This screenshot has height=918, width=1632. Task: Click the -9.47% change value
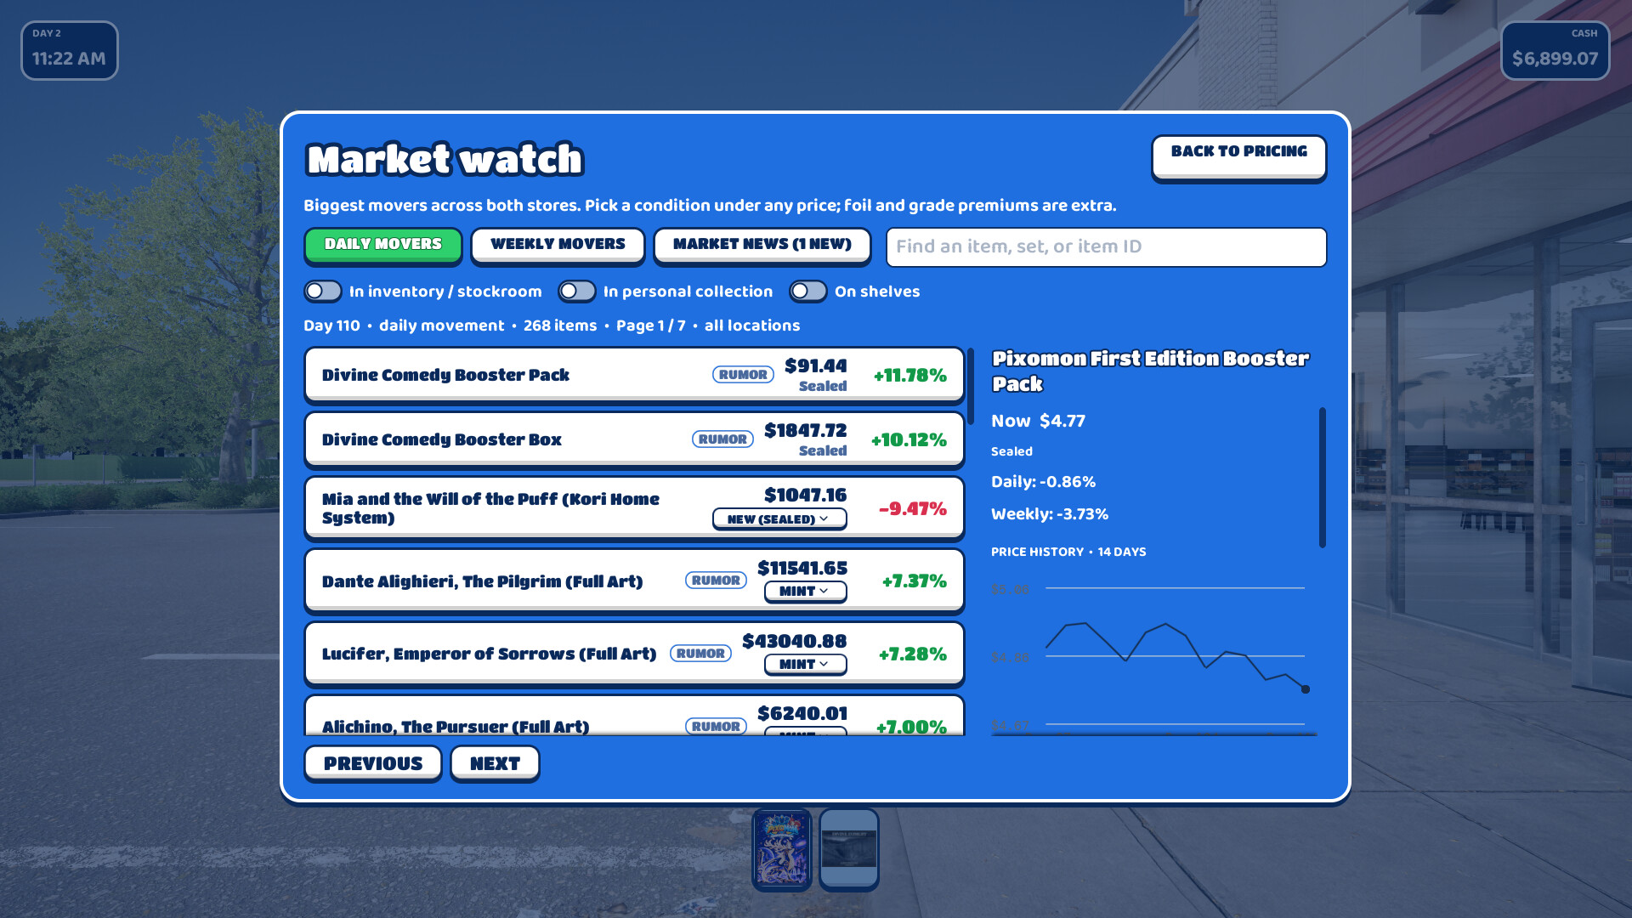click(x=912, y=508)
